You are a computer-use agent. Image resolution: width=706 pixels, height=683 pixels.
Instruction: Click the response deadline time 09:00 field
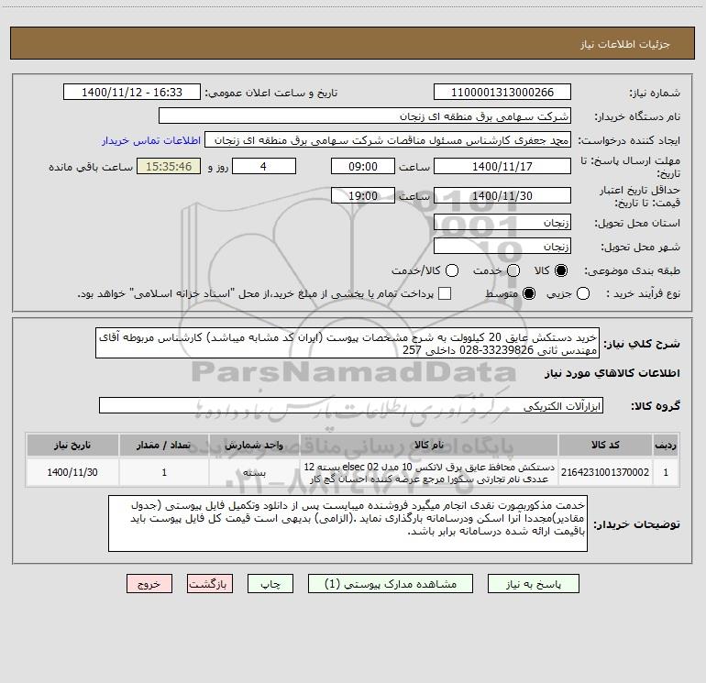[x=363, y=167]
